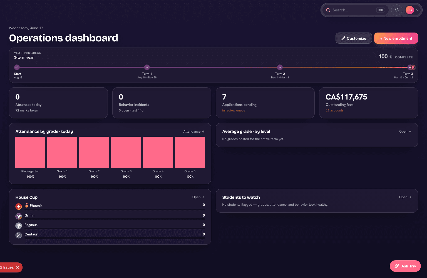Image resolution: width=427 pixels, height=278 pixels.
Task: Click the Griffin house emblem
Action: [19, 216]
